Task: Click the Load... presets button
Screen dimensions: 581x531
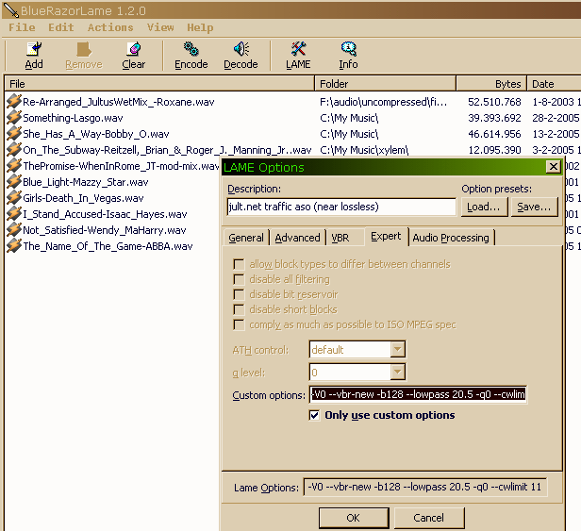Action: [x=484, y=207]
